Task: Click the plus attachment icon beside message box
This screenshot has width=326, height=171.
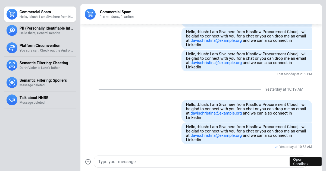Action: tap(88, 162)
